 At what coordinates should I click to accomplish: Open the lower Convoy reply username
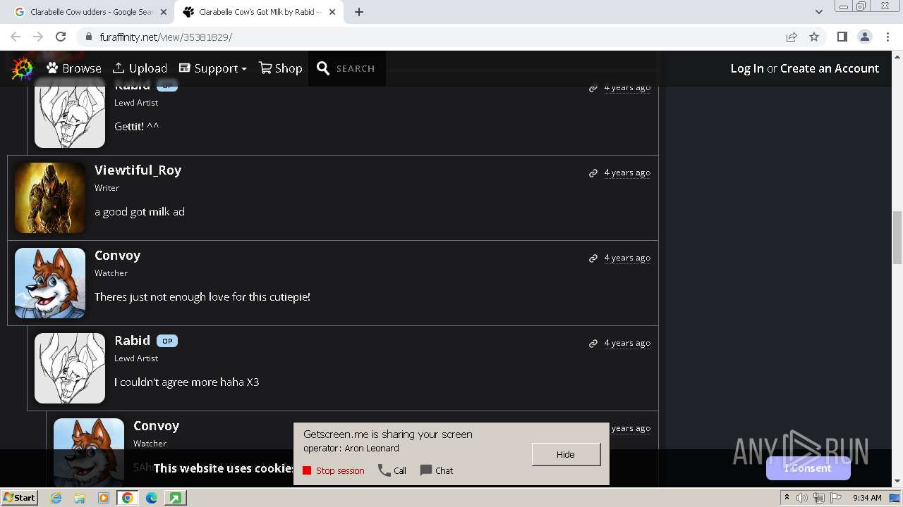(x=157, y=425)
